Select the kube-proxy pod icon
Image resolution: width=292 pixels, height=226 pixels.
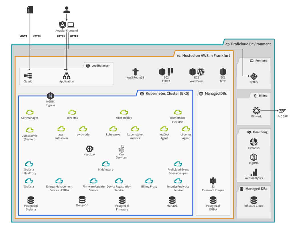tap(113, 129)
